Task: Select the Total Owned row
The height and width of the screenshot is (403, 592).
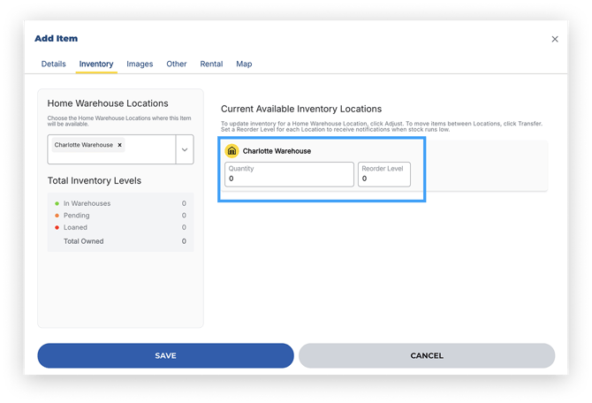Action: tap(119, 240)
